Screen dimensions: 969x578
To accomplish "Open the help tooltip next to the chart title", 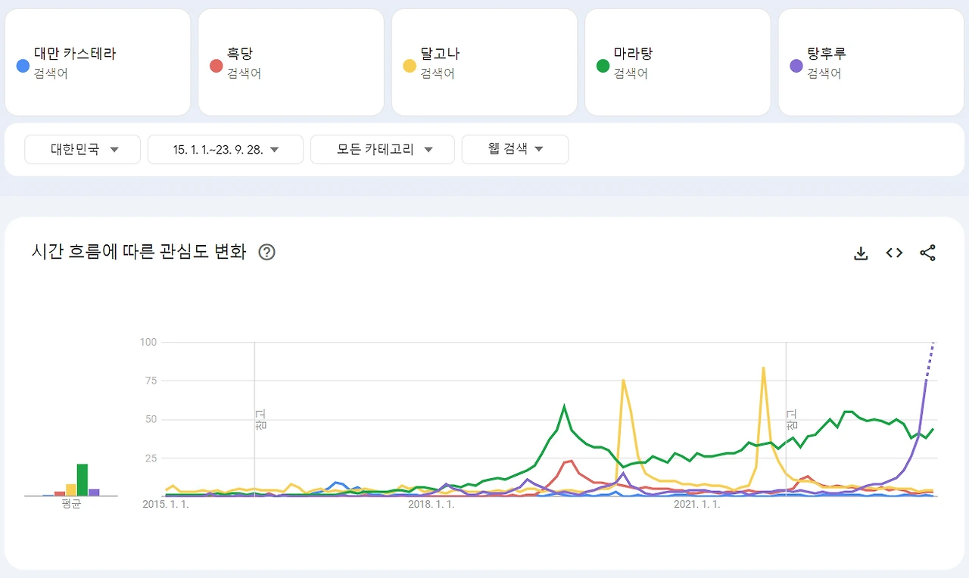I will click(266, 252).
